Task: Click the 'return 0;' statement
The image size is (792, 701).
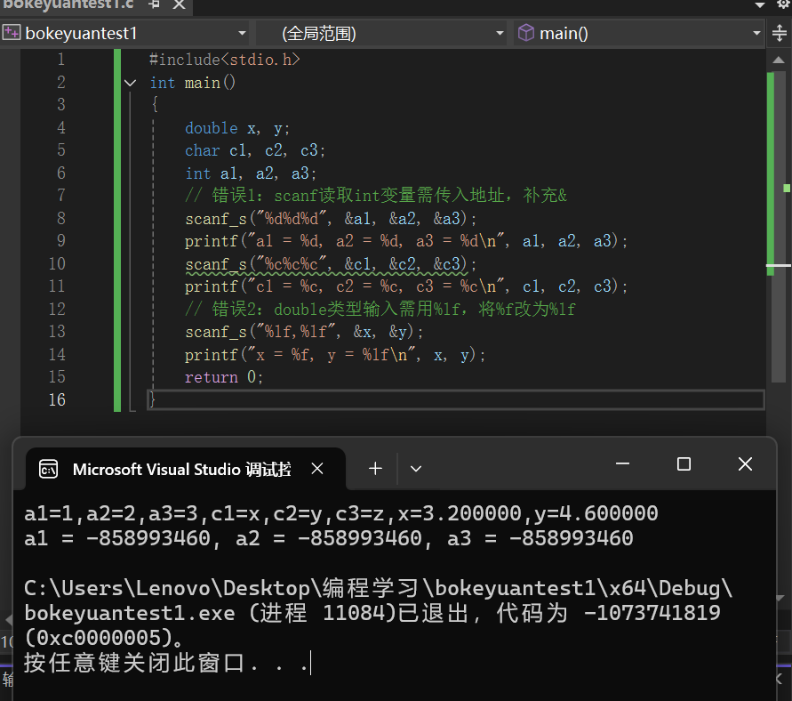Action: [224, 377]
